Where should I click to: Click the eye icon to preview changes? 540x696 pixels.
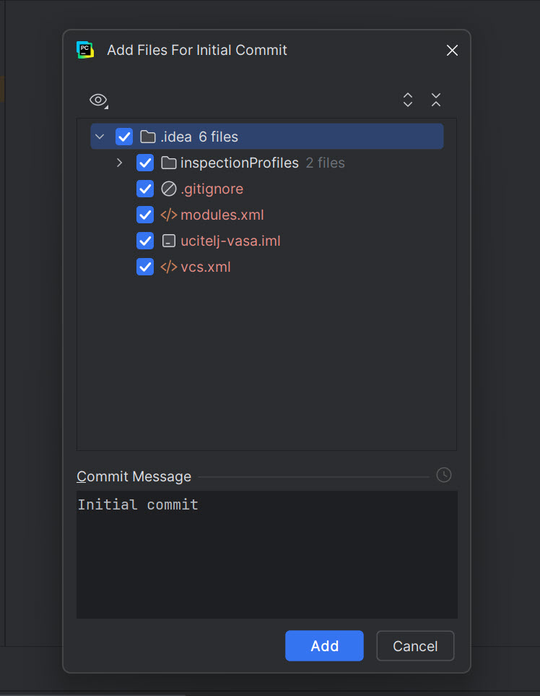pyautogui.click(x=98, y=100)
